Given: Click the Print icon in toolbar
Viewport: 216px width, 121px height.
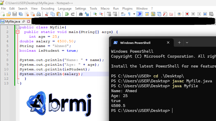Looking at the screenshot, I should [x=39, y=14].
